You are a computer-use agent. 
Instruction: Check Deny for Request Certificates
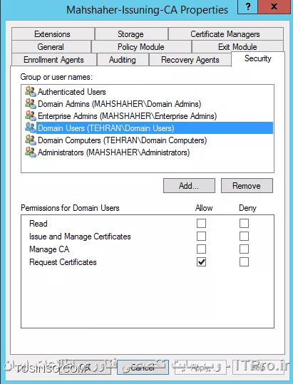244,262
